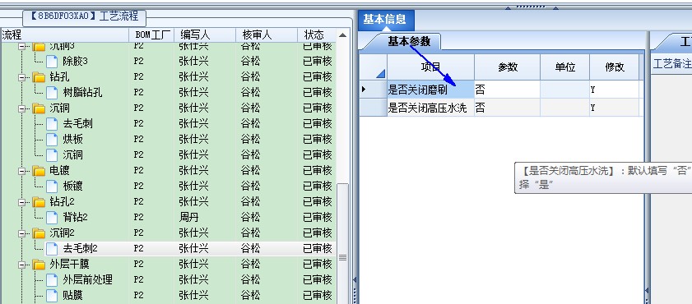
Task: Collapse the 沉铜2 tree node
Action: tap(21, 233)
